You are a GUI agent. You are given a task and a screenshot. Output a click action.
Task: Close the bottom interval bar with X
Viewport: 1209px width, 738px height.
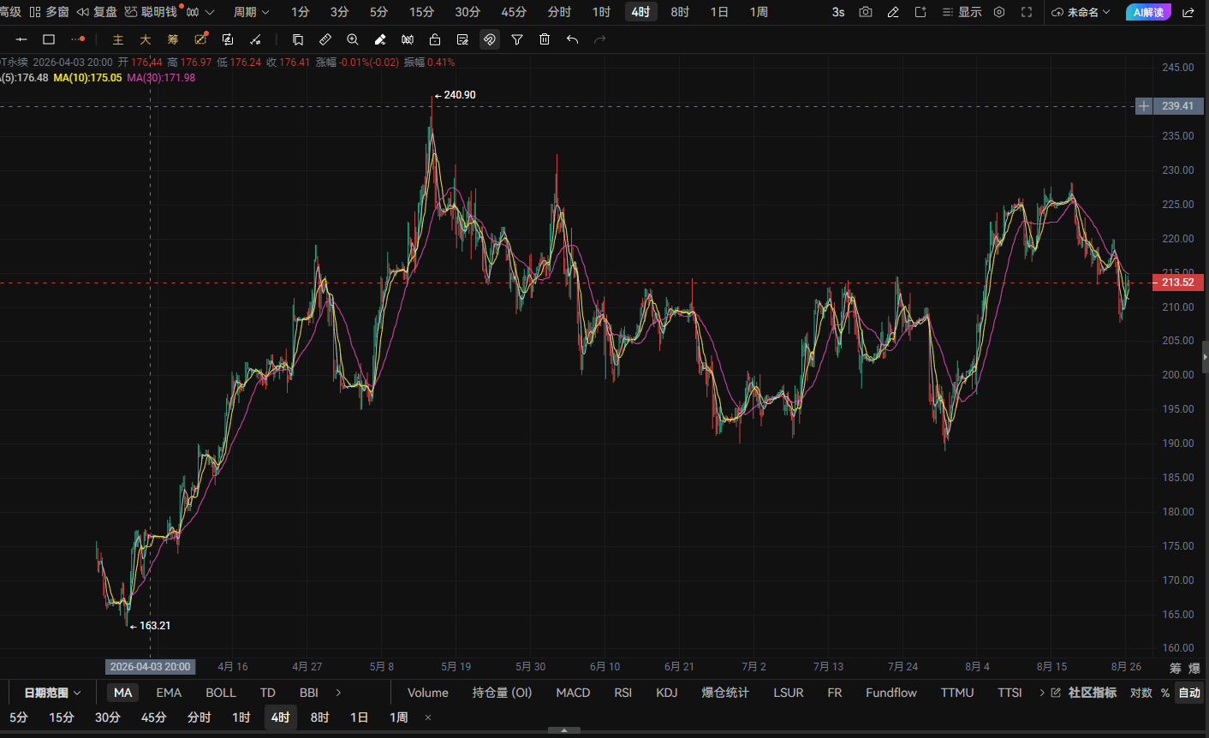click(428, 717)
